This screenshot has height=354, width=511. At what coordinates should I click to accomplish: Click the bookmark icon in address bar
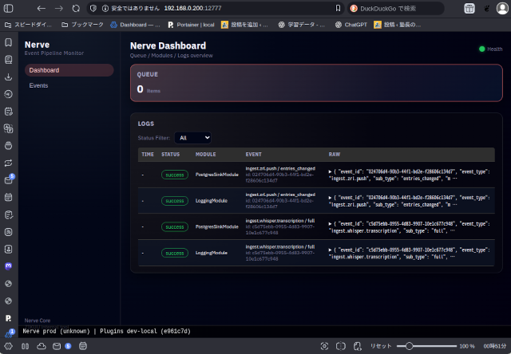336,8
